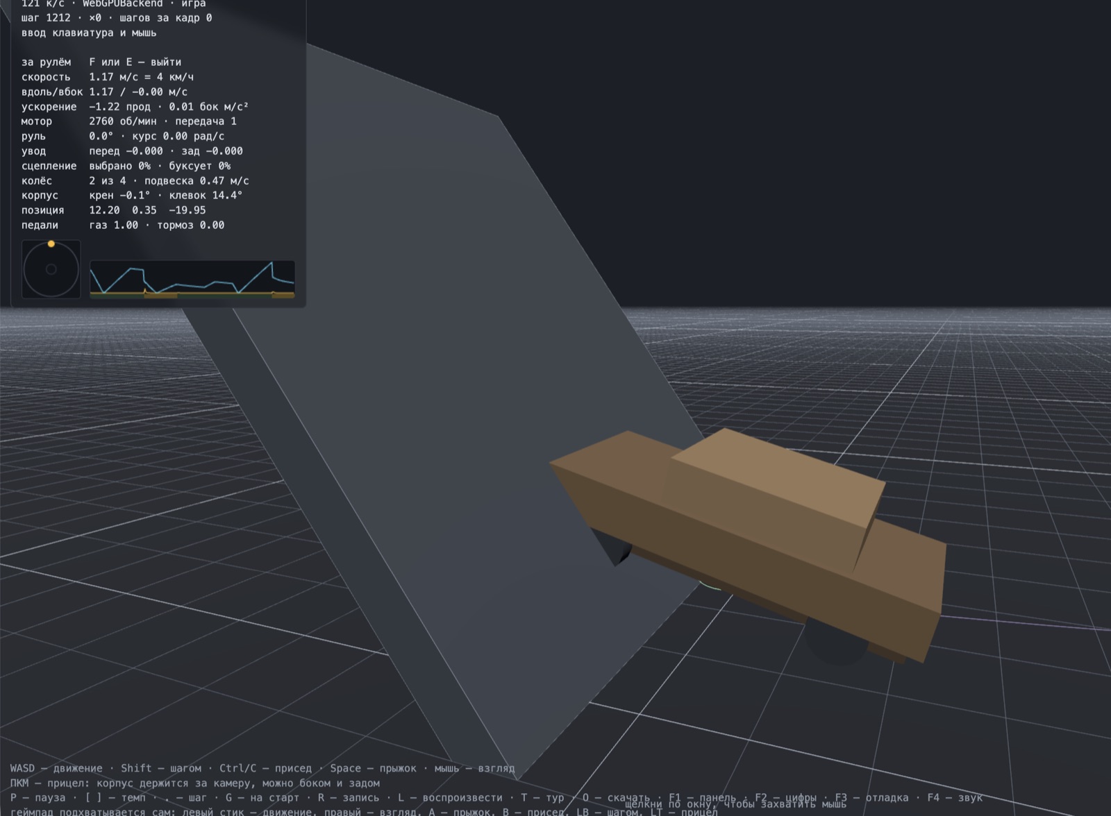Click the 'щелкни по окну' capture-mouse message
1111x816 pixels.
tap(735, 804)
